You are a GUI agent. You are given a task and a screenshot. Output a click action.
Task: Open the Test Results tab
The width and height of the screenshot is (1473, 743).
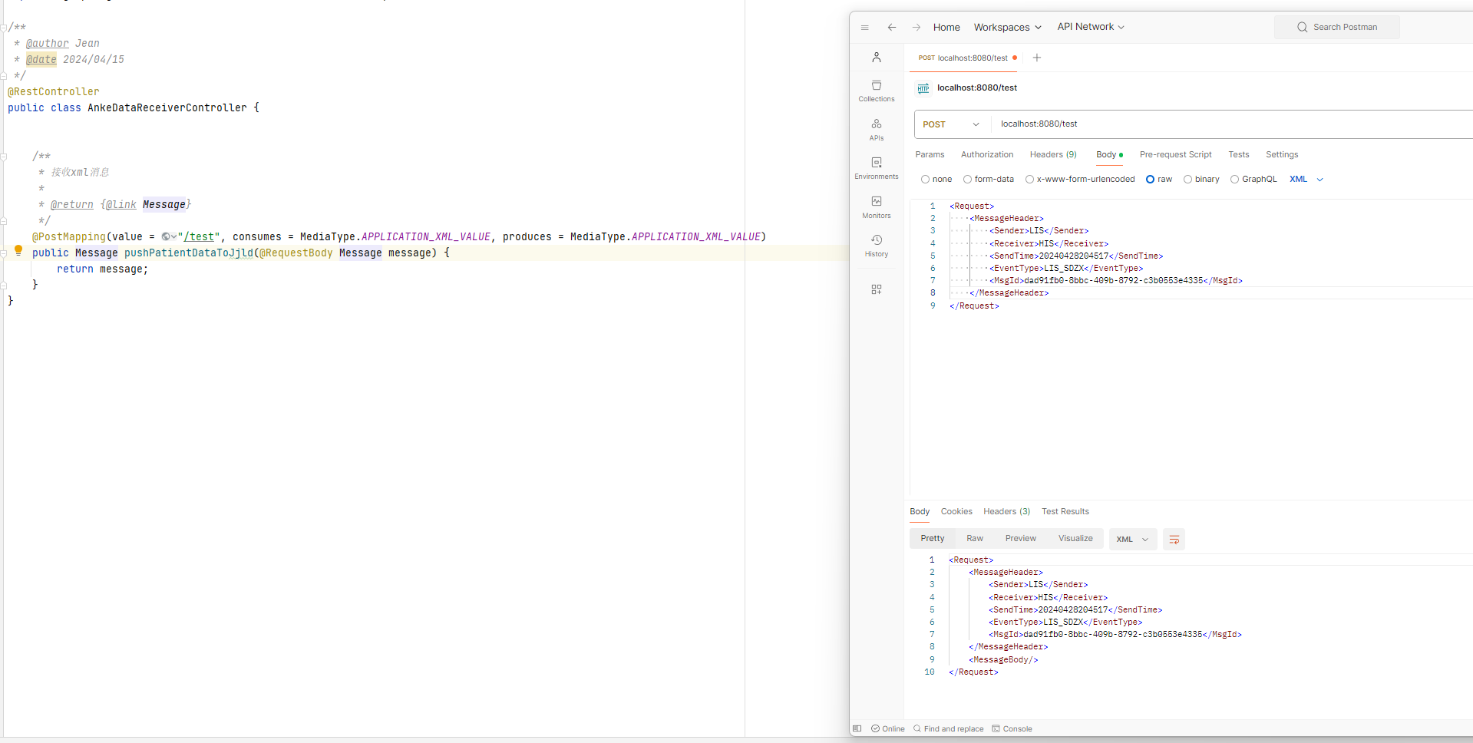(x=1065, y=512)
